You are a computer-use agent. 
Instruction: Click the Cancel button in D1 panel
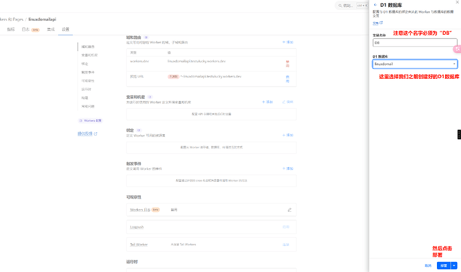tap(428, 265)
